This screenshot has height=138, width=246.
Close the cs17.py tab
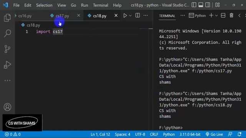[x=78, y=15]
